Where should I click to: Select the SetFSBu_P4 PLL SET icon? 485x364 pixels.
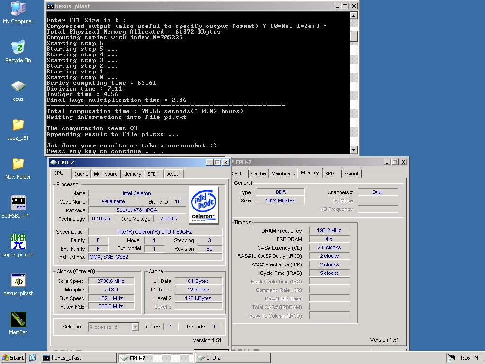(18, 207)
